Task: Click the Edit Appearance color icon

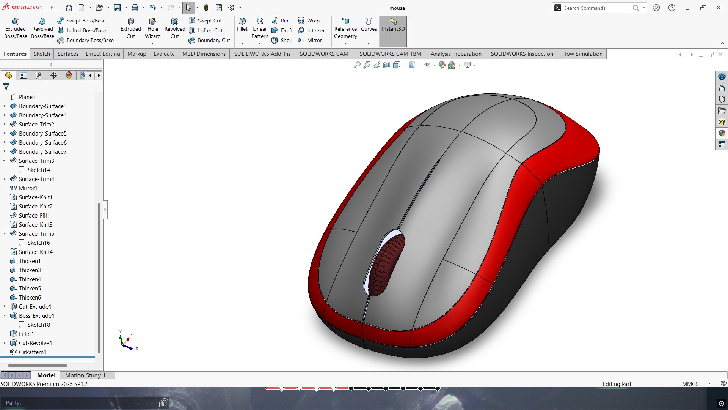Action: pos(442,65)
